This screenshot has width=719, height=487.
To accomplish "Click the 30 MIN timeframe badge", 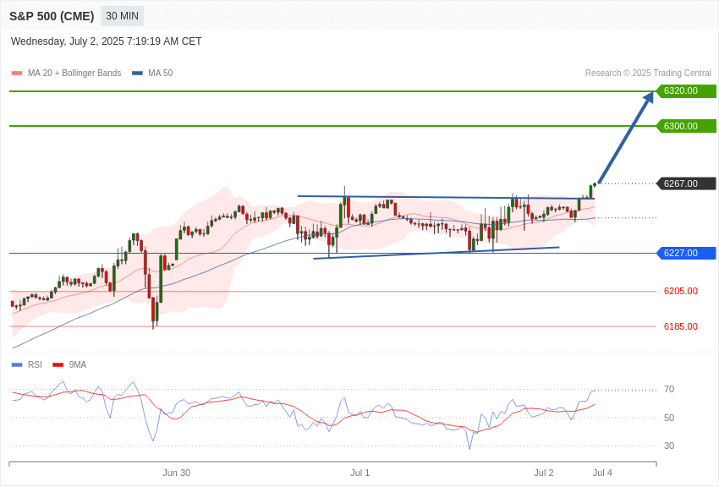I will click(x=122, y=16).
